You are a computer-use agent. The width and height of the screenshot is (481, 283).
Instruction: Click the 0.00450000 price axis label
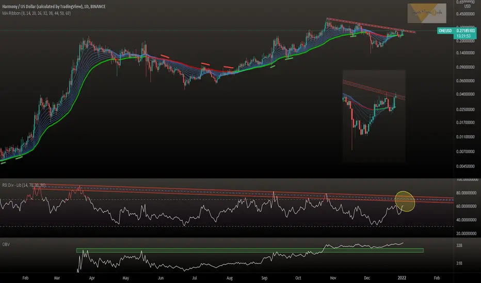point(466,166)
